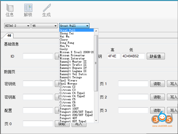Choose Nissan Primastar entry

click(x=76, y=55)
